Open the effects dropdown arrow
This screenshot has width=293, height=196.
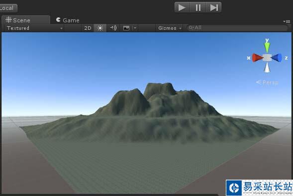pos(135,28)
